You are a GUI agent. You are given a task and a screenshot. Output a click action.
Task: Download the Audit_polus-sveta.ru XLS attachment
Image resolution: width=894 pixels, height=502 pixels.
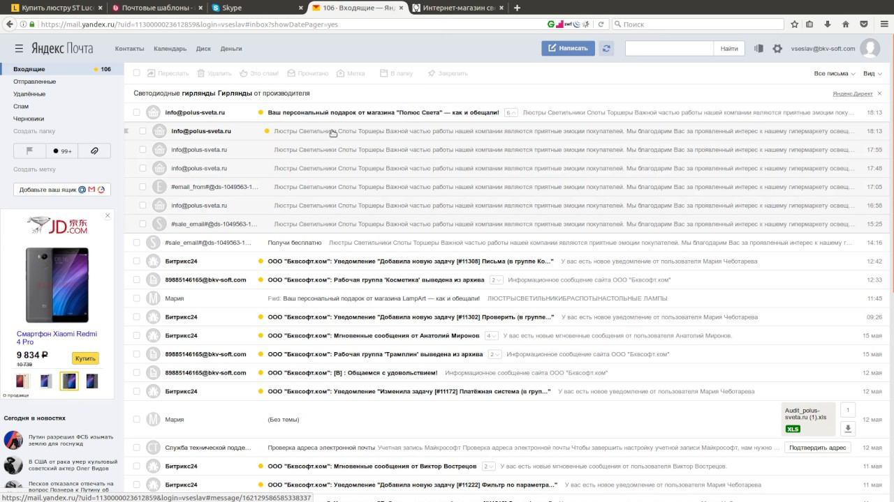tap(847, 429)
